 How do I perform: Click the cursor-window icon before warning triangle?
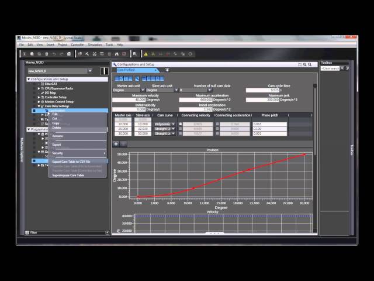tap(135, 54)
